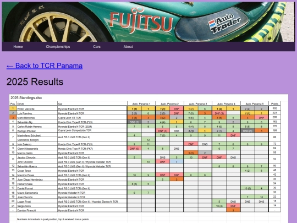Viewport: 297px width, 223px height.
Task: Select driver Sebastián Ng
Action: click(x=25, y=122)
